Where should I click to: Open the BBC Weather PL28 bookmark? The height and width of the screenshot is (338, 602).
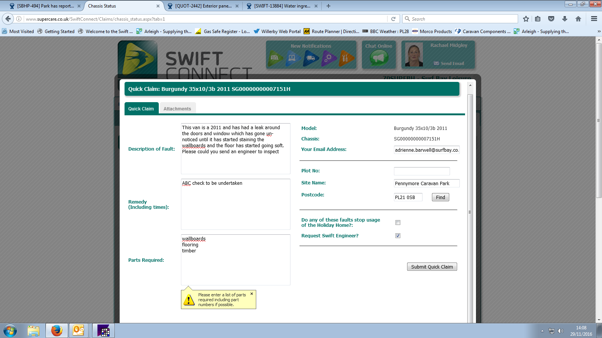pos(386,32)
